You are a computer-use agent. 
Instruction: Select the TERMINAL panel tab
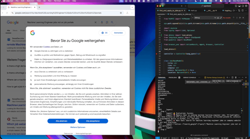(x=162, y=77)
